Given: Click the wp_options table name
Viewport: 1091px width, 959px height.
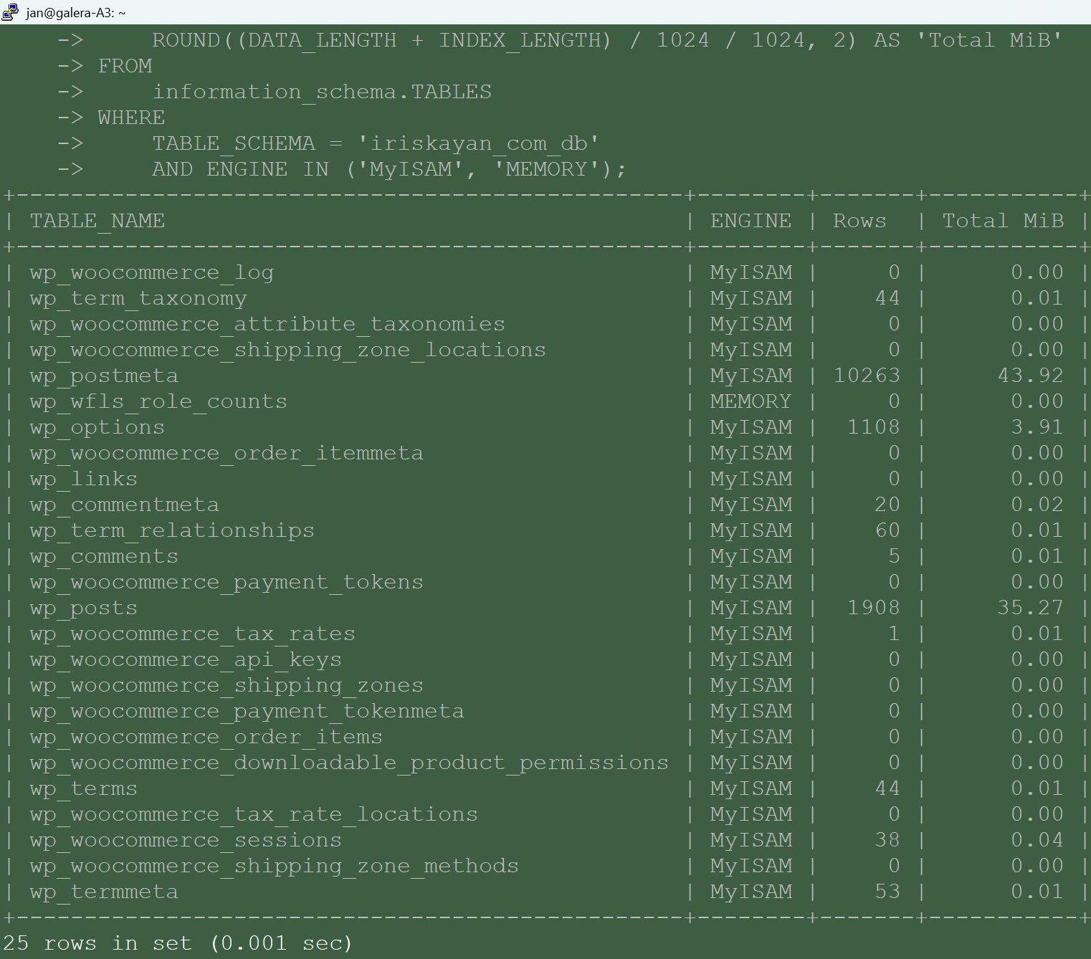Looking at the screenshot, I should [x=97, y=427].
